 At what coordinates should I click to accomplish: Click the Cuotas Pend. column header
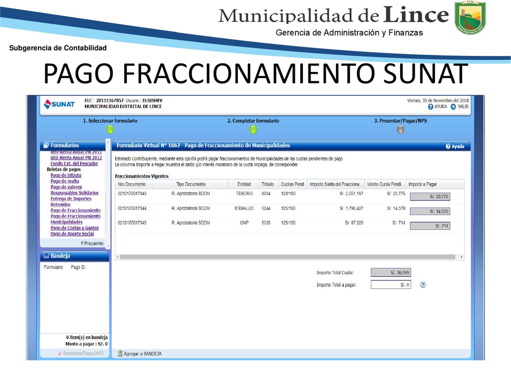coord(292,185)
